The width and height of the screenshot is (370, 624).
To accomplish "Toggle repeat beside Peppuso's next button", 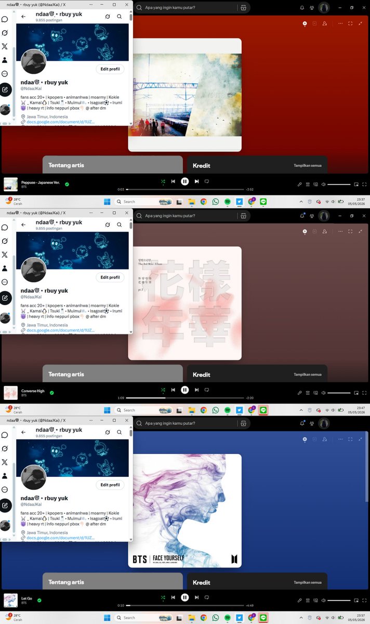I will tap(206, 181).
